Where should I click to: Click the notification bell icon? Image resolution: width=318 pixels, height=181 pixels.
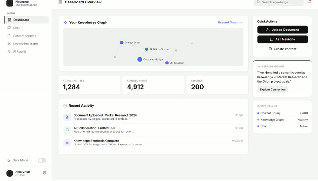(309, 2)
